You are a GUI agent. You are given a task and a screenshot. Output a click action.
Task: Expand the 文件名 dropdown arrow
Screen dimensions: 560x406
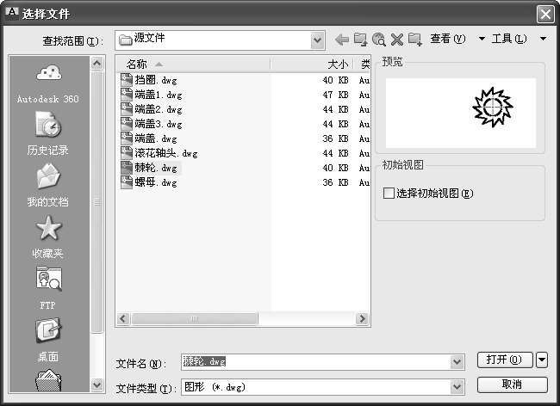point(457,362)
